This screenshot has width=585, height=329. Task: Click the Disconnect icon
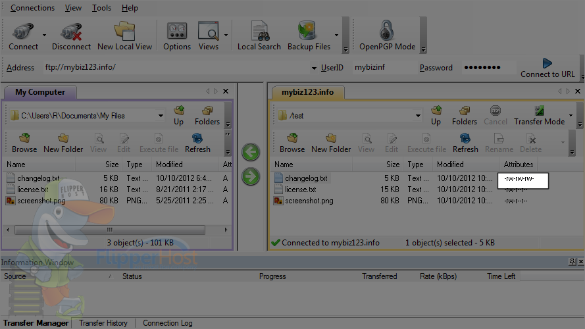[71, 36]
